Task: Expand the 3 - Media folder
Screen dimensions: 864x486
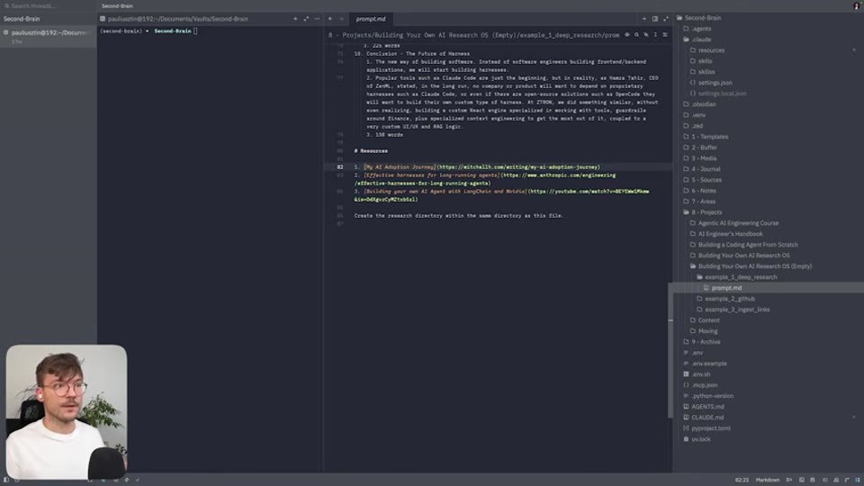Action: click(x=704, y=158)
